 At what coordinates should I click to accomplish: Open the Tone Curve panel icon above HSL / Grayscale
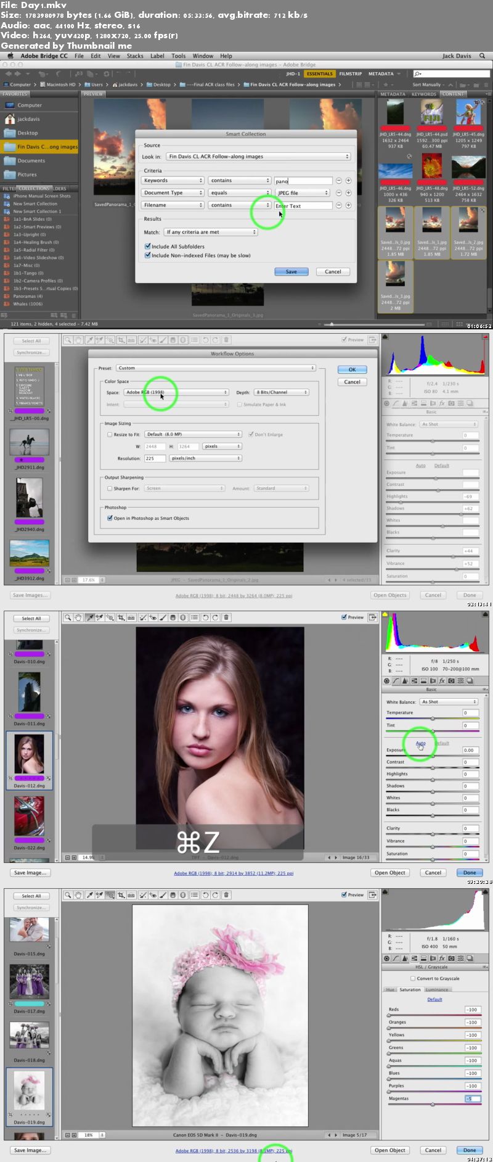[396, 958]
